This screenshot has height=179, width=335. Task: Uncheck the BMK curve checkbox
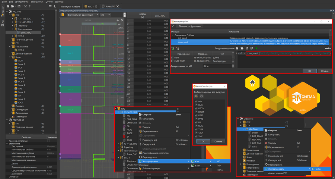point(196,105)
